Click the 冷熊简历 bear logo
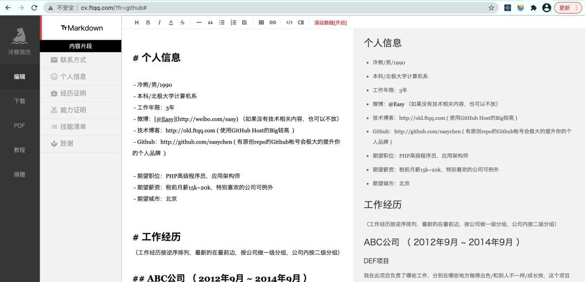The height and width of the screenshot is (282, 585). (19, 36)
